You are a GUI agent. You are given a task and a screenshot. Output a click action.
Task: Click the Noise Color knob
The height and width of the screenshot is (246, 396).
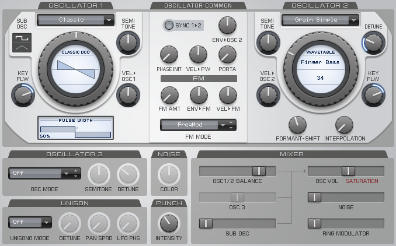[169, 174]
